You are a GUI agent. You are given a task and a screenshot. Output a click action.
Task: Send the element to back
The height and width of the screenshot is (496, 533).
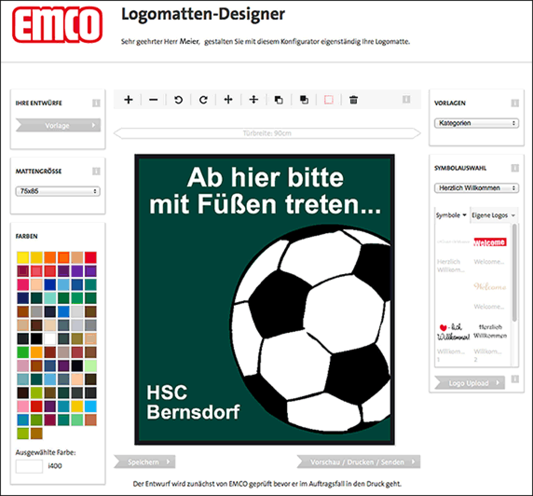(x=304, y=100)
